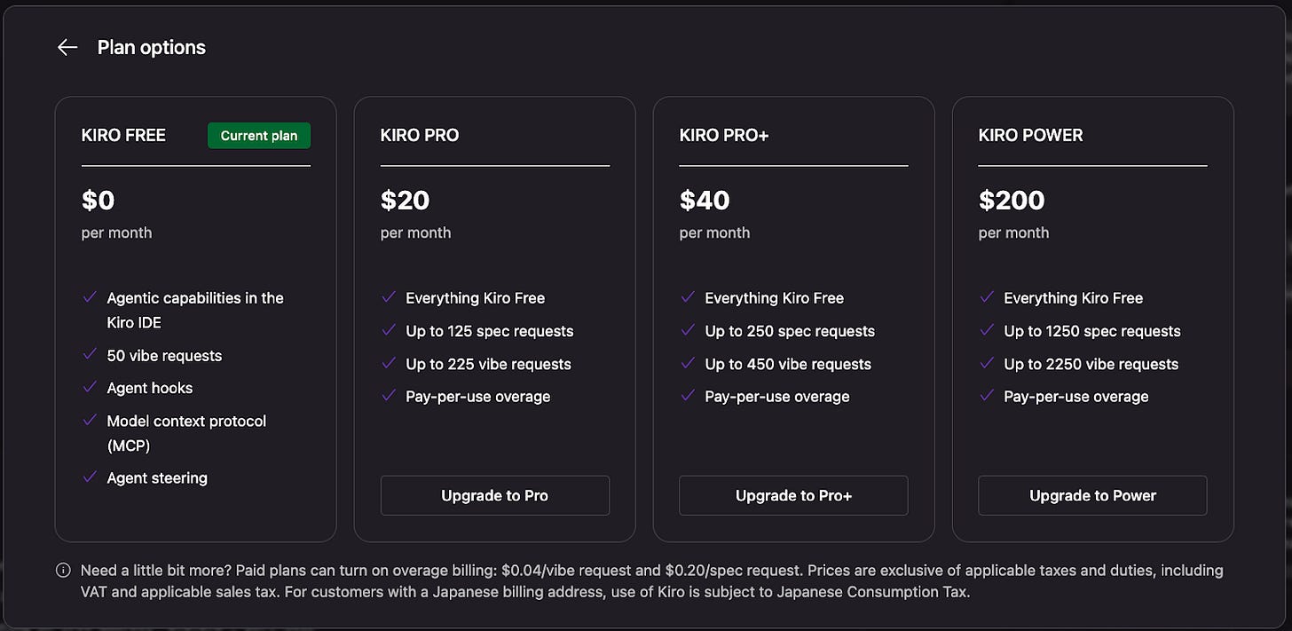This screenshot has height=631, width=1292.
Task: Select the Current plan badge on Kiro Free
Action: click(x=258, y=135)
